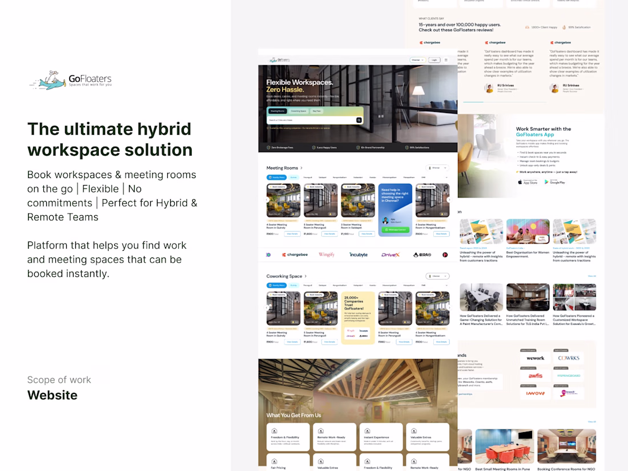Select Nearby Metro chip in Meeting Rooms
This screenshot has width=628, height=471.
276,178
